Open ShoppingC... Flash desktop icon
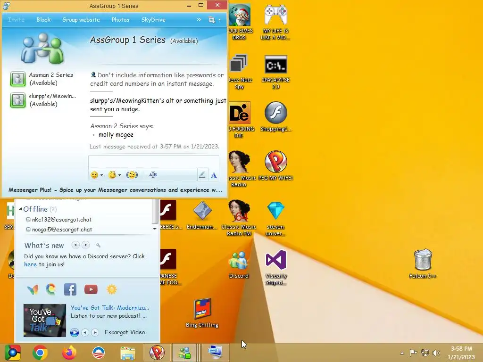Screen dimensions: 483x362 tap(275, 116)
